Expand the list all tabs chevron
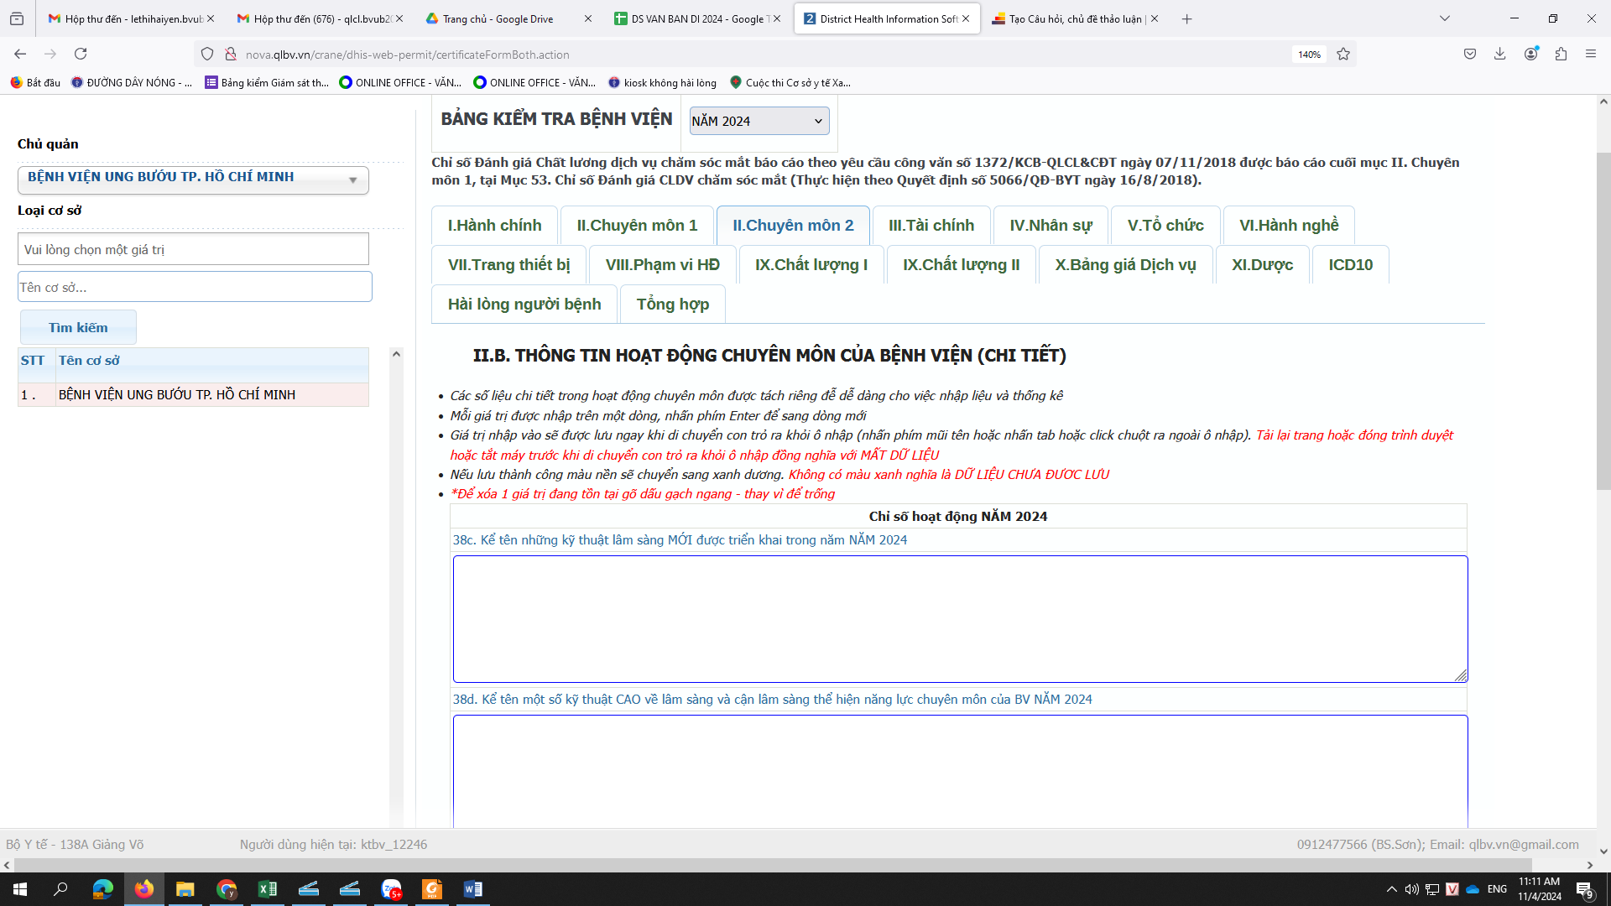This screenshot has width=1611, height=906. [x=1444, y=18]
